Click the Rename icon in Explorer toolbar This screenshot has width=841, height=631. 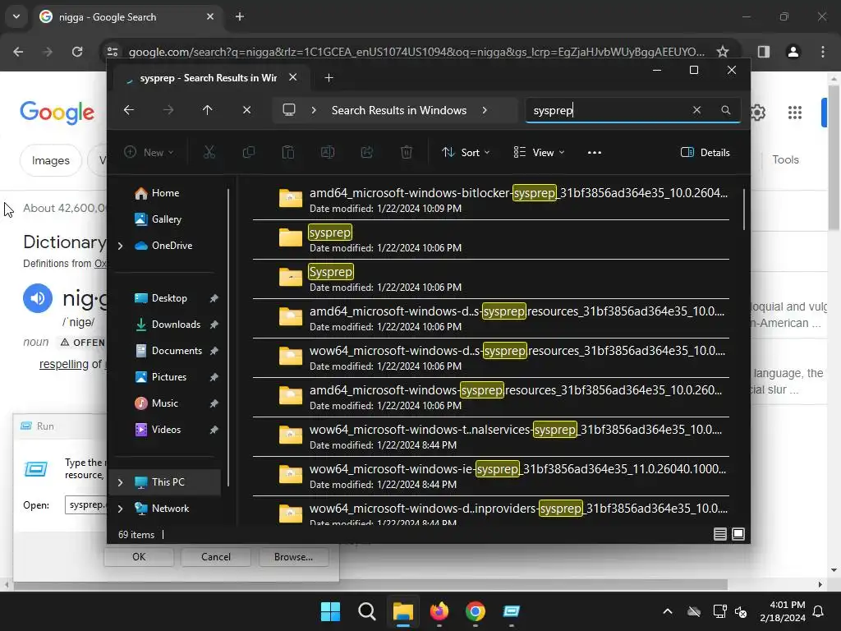point(327,152)
